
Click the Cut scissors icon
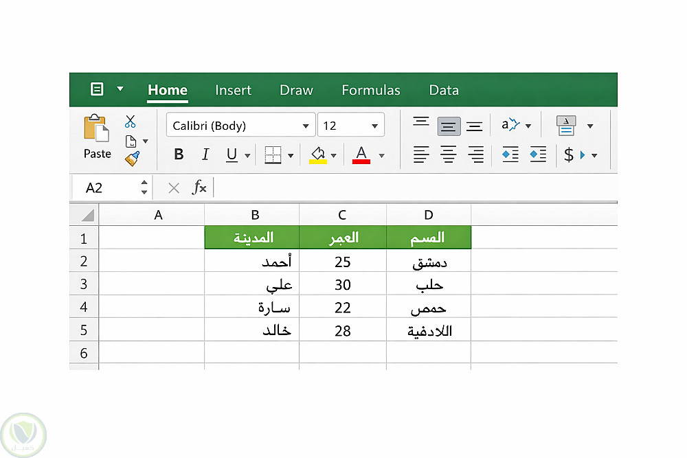pos(130,122)
